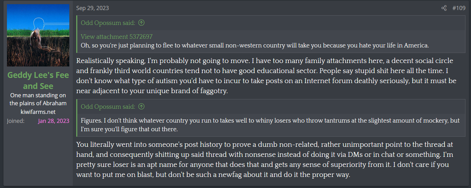Screen dimensions: 471x188
Task: Open the poster's avatar image
Action: click(38, 35)
